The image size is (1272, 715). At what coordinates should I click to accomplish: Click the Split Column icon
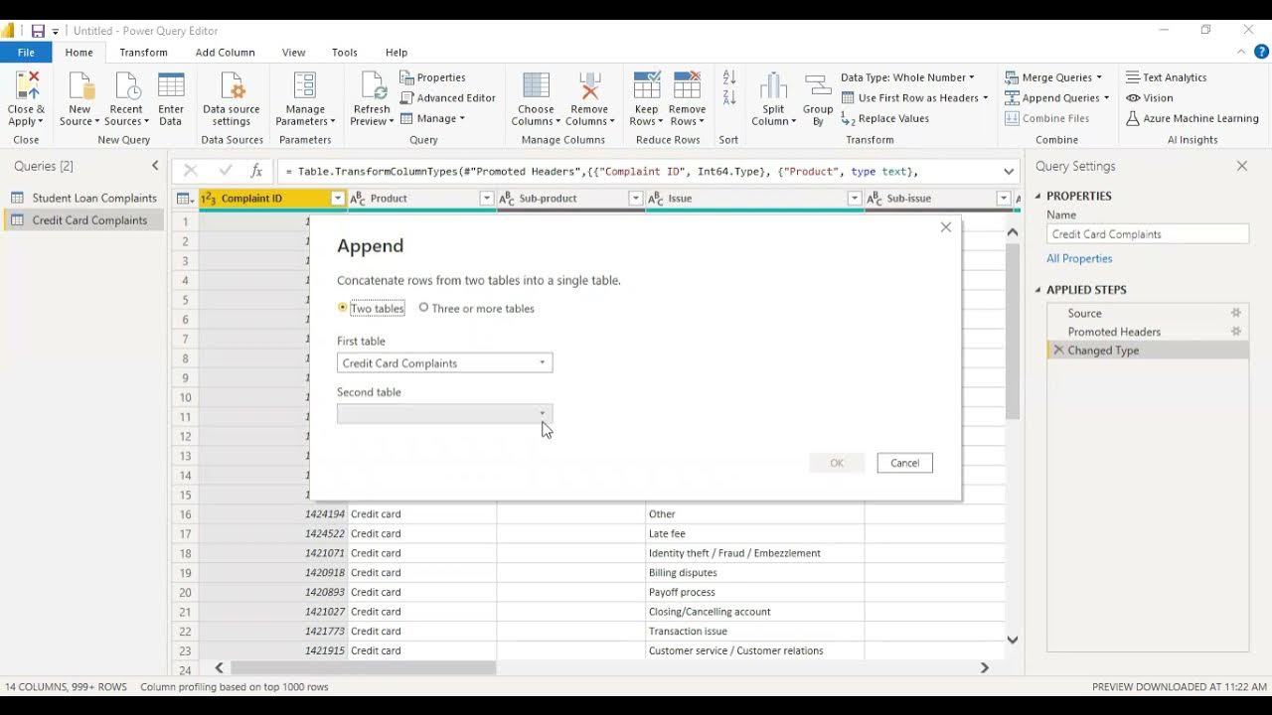(x=774, y=86)
